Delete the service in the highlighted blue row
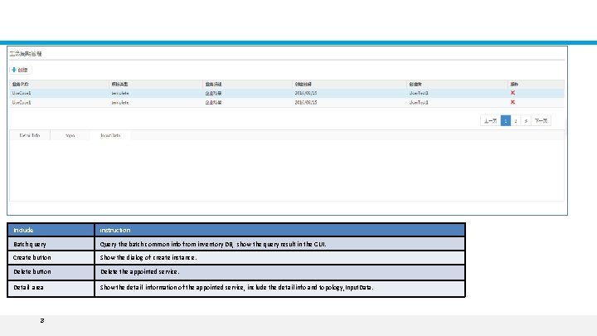The image size is (597, 336). 512,93
